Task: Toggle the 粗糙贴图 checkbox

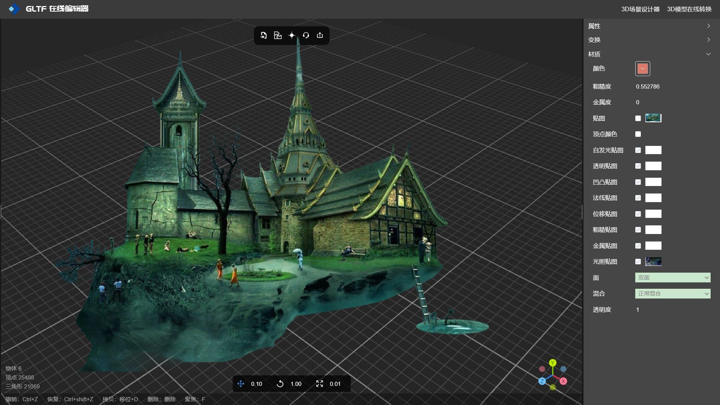Action: (x=638, y=230)
